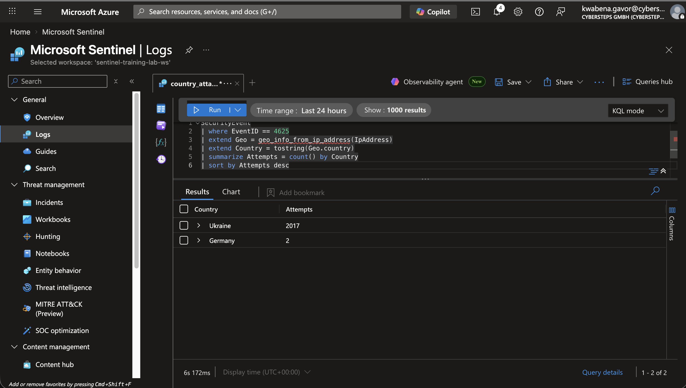Collapse the query editor with double chevron
The image size is (686, 388).
point(663,171)
